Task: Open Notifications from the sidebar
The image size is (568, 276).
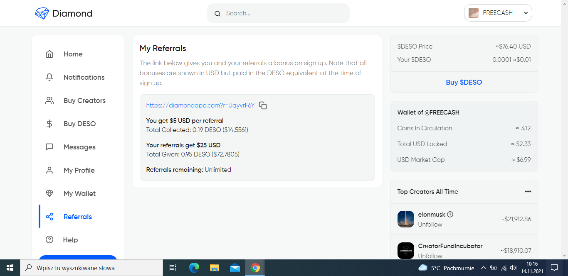Action: point(84,77)
